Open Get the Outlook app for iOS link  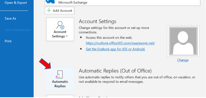116,49
